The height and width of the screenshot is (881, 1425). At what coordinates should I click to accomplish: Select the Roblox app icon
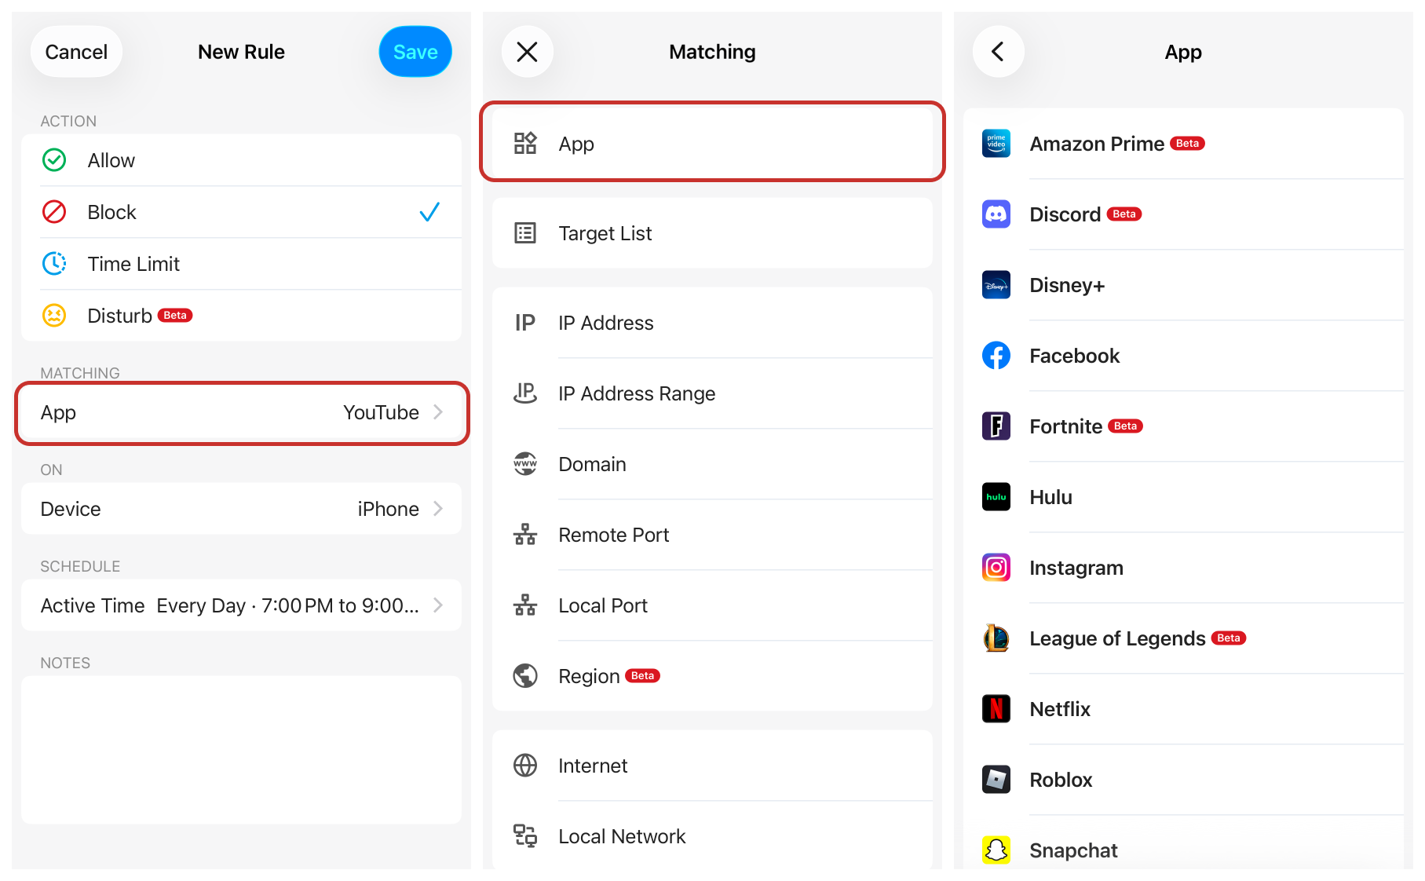996,780
